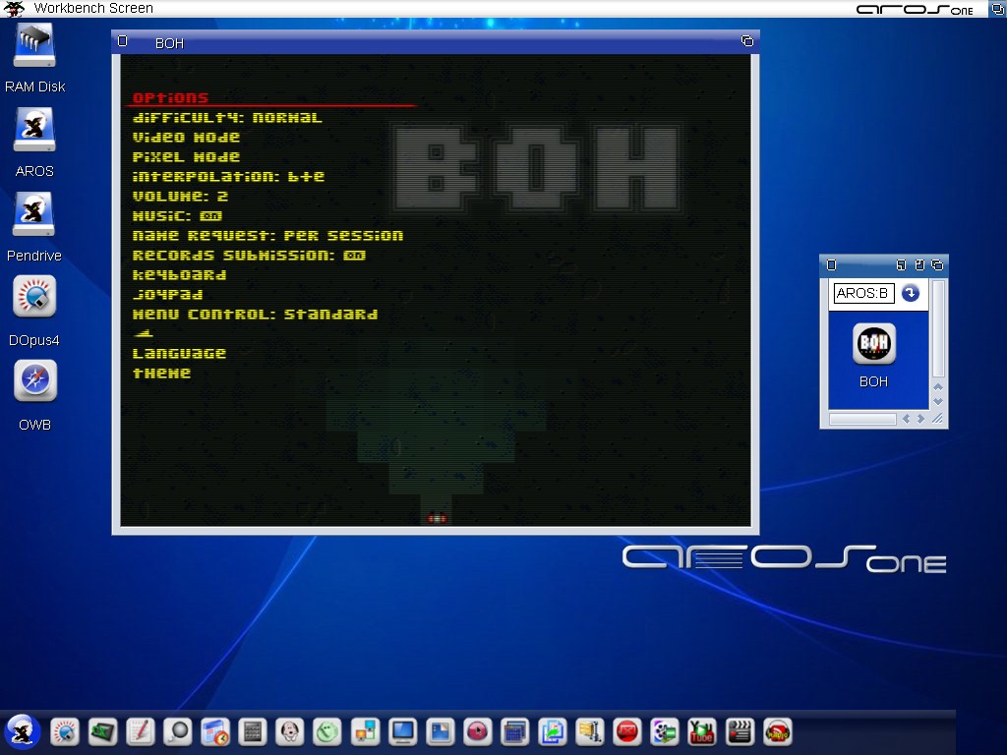Launch the OWB browser icon
The image size is (1007, 755).
[x=34, y=382]
